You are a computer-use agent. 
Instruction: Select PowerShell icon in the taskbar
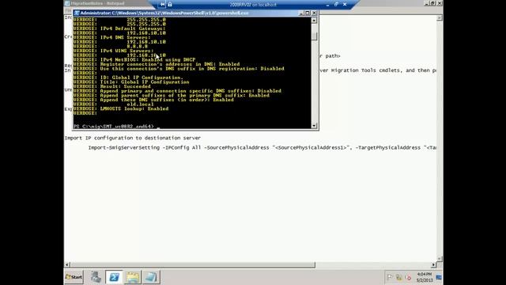(114, 277)
